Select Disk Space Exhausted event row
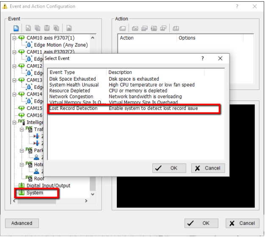This screenshot has width=265, height=237. pyautogui.click(x=73, y=79)
